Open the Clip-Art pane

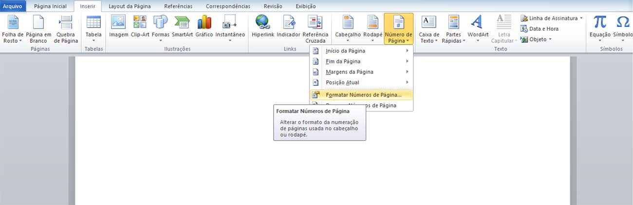coord(140,26)
